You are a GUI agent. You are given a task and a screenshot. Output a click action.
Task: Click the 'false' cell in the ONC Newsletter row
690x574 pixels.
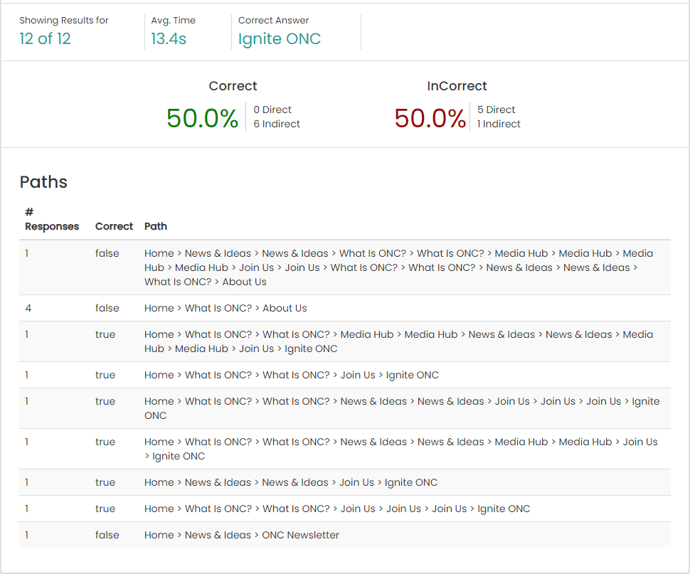coord(107,535)
